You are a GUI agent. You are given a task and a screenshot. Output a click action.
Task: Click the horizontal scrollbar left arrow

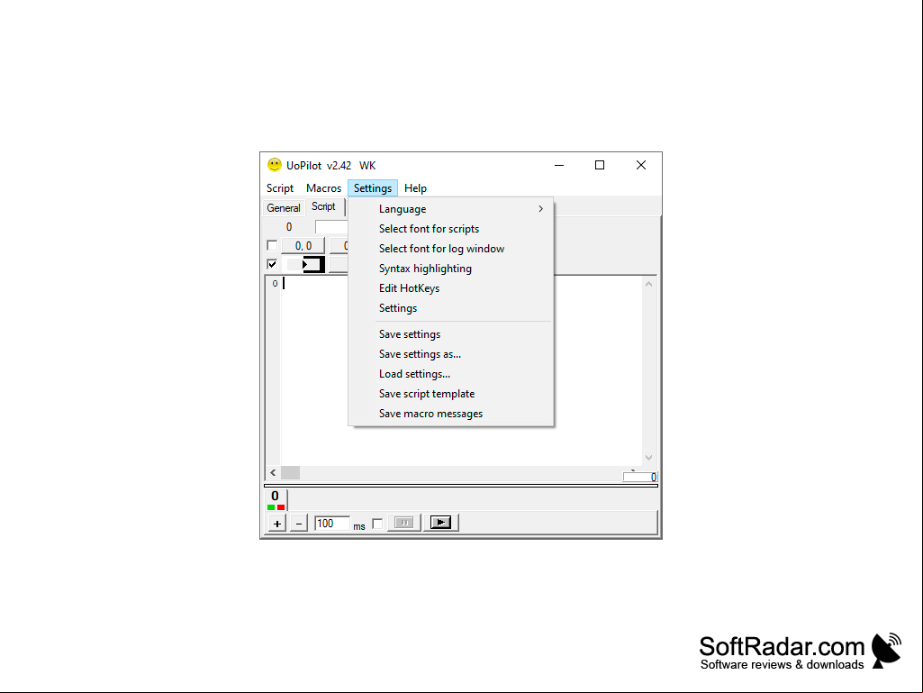[273, 472]
